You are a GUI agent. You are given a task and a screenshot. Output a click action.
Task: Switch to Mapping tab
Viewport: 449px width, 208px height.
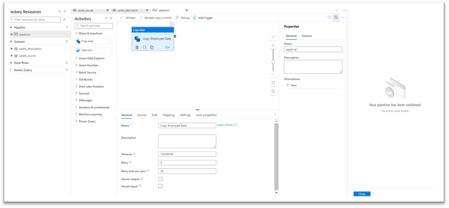(168, 115)
